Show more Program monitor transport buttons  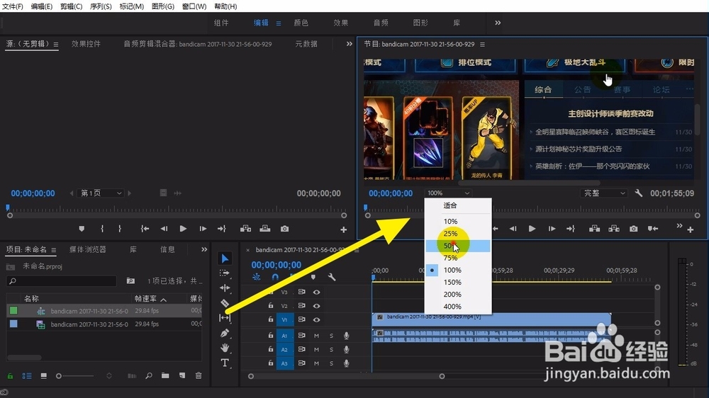point(679,226)
